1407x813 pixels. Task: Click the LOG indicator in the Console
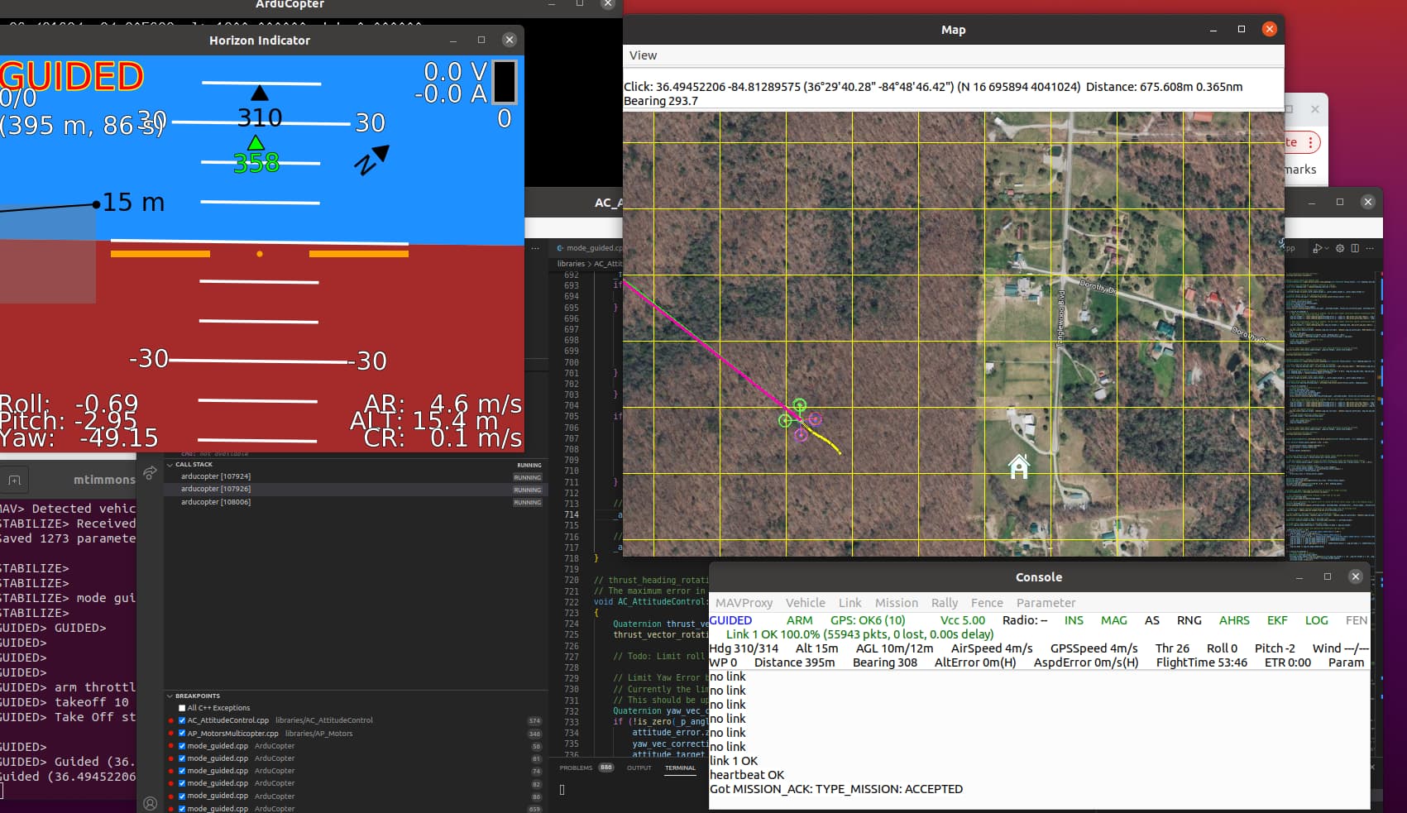(x=1316, y=620)
